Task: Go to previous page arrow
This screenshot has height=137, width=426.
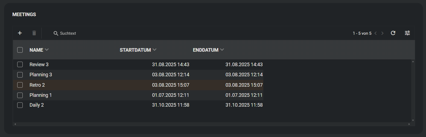Action: (376, 33)
